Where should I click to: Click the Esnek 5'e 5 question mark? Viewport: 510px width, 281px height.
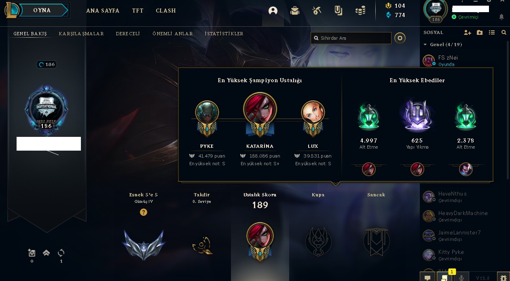(144, 212)
